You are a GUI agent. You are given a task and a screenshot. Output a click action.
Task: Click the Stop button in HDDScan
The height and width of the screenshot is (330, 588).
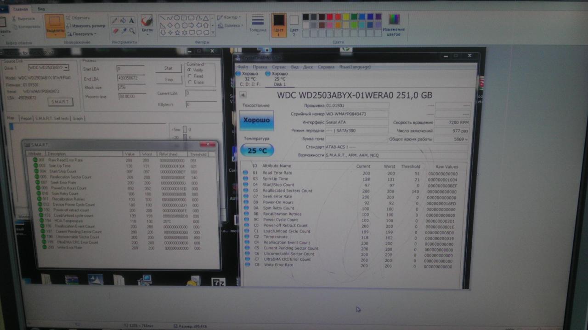pyautogui.click(x=169, y=80)
